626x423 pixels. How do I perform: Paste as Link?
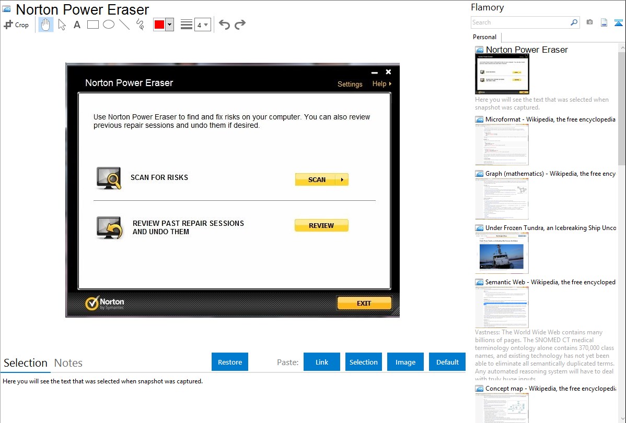322,362
